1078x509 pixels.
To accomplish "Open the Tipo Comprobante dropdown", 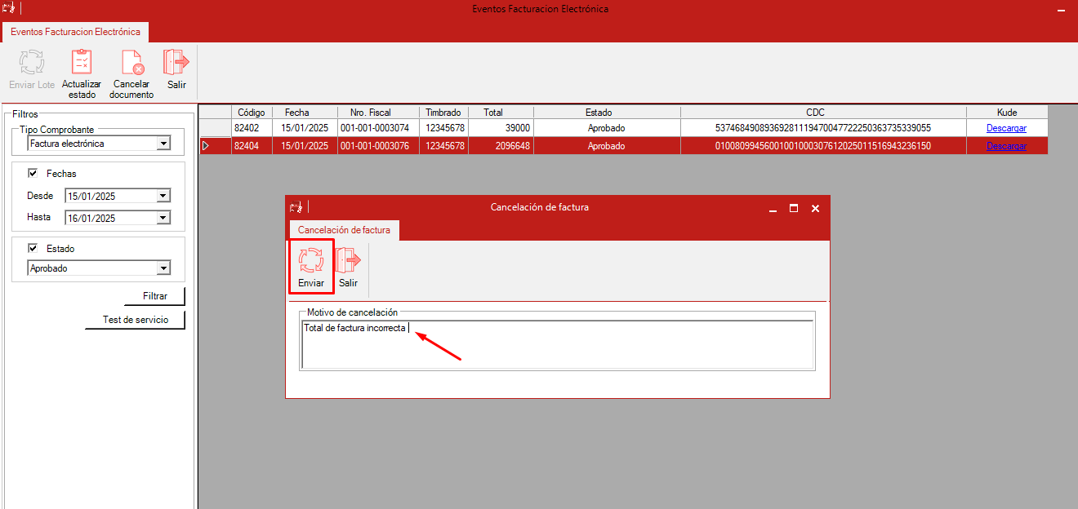I will click(x=163, y=144).
